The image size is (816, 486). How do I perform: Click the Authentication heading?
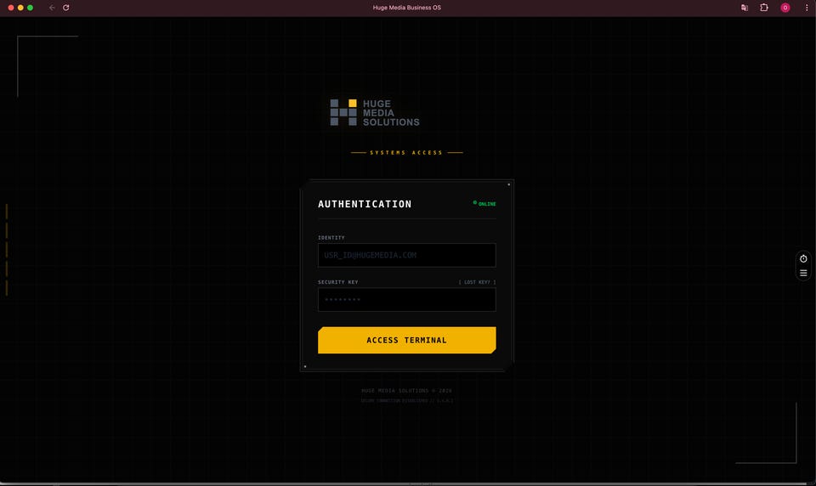click(x=365, y=204)
